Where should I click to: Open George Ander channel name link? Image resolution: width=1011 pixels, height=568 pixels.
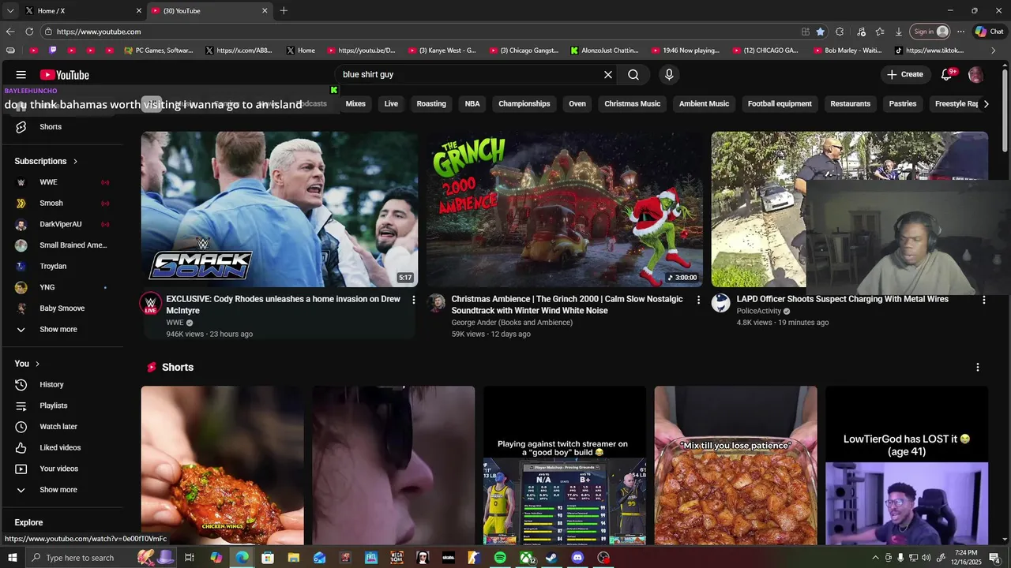point(512,322)
